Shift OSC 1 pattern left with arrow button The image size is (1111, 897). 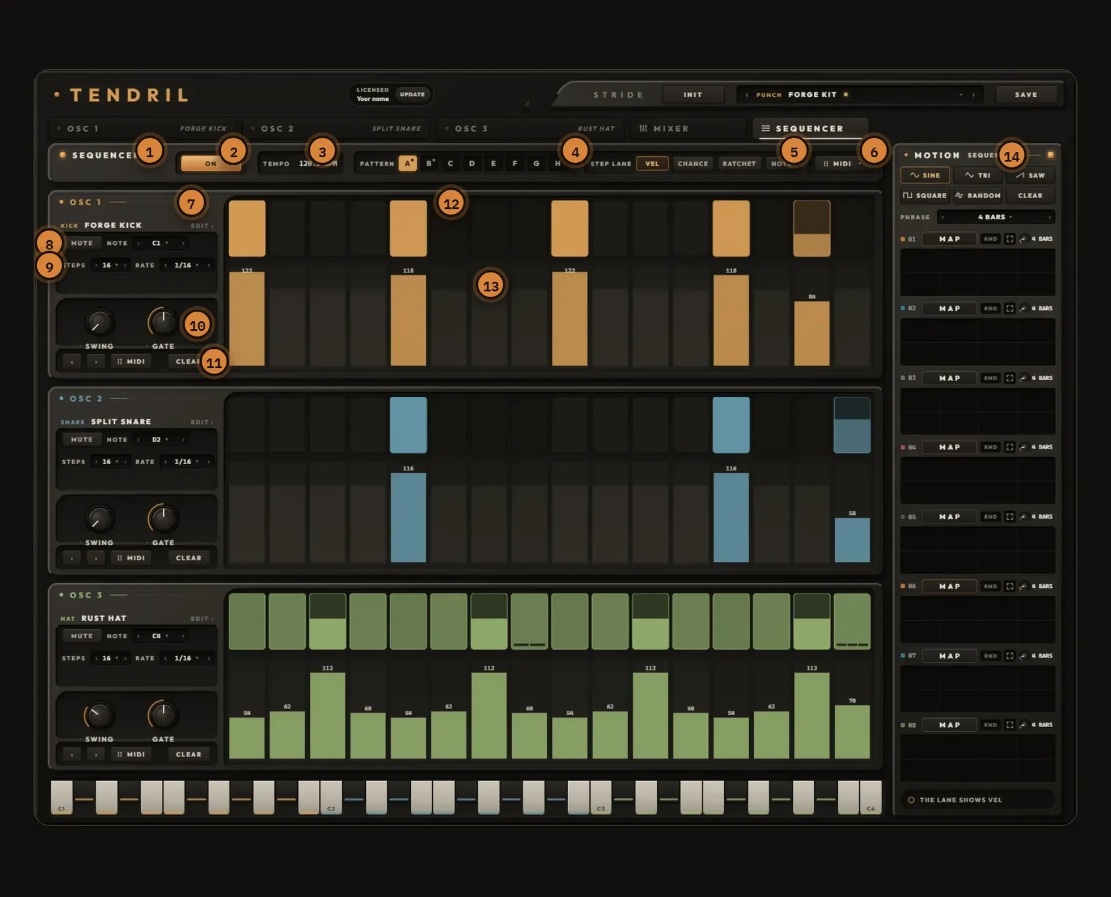click(x=72, y=361)
